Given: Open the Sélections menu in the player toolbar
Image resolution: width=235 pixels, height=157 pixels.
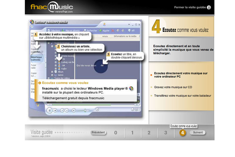Looking at the screenshot, I should (x=54, y=31).
